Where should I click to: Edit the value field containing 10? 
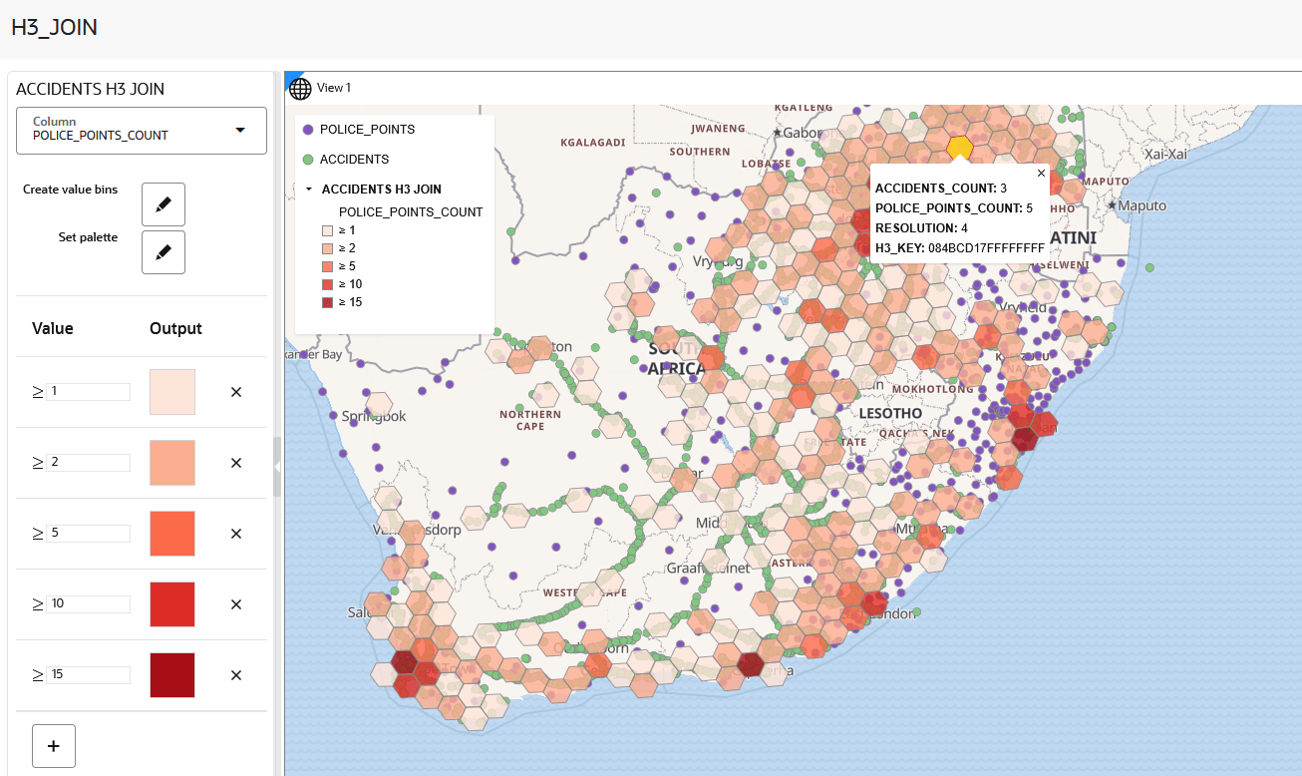click(89, 604)
